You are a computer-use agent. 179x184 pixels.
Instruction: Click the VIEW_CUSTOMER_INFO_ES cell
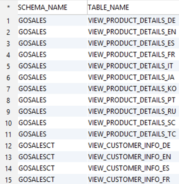coord(133,168)
